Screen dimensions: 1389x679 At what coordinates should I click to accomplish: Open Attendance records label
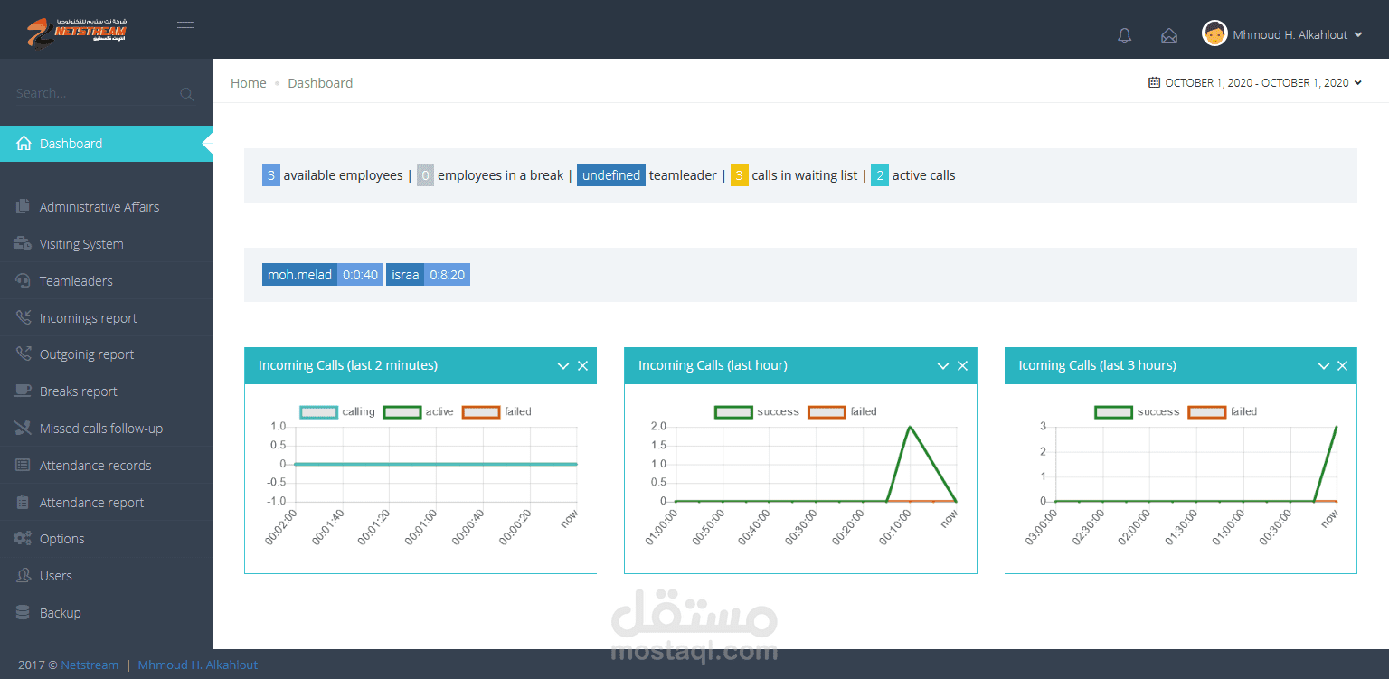coord(95,466)
